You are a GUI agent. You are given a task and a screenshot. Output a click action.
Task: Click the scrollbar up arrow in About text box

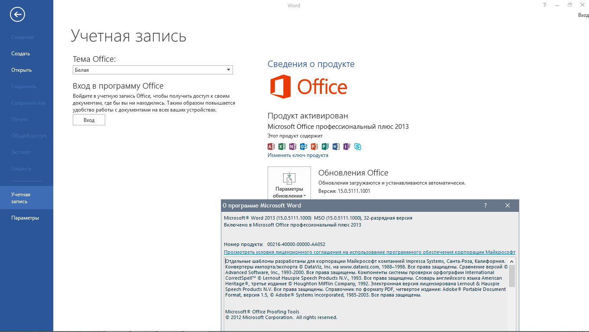click(x=512, y=261)
